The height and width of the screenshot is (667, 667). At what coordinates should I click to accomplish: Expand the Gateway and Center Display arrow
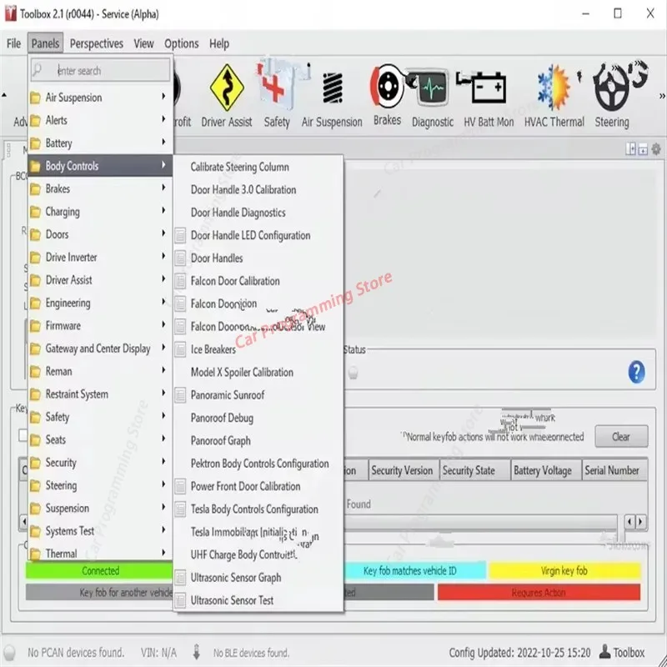click(x=163, y=347)
